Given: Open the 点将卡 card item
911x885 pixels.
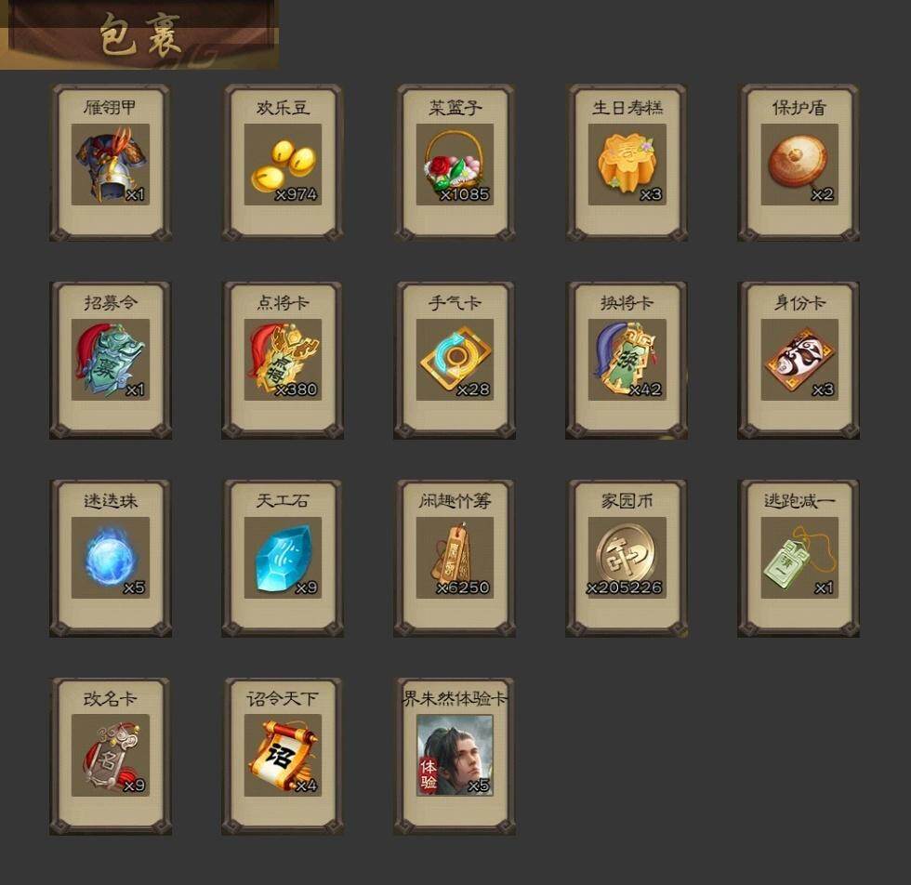Looking at the screenshot, I should click(283, 360).
